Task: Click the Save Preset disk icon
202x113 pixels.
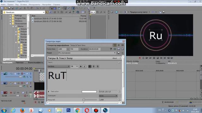Action: click(x=119, y=53)
